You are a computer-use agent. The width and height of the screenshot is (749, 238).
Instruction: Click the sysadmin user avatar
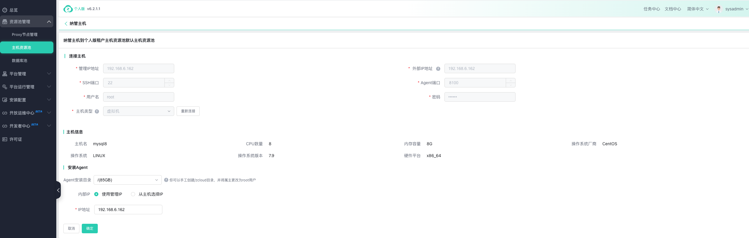(x=718, y=9)
